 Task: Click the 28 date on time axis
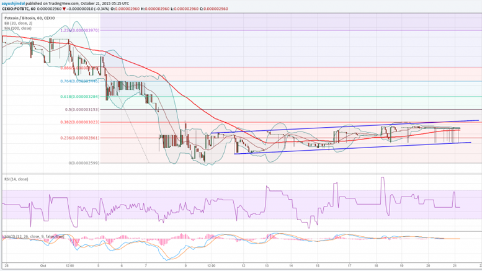tap(4, 265)
